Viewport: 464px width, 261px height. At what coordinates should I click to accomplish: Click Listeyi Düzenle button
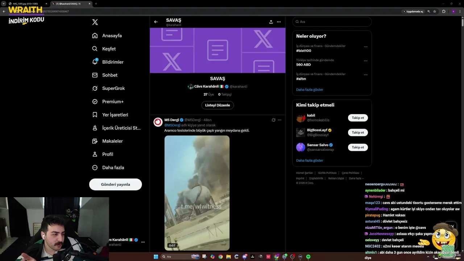pyautogui.click(x=217, y=105)
